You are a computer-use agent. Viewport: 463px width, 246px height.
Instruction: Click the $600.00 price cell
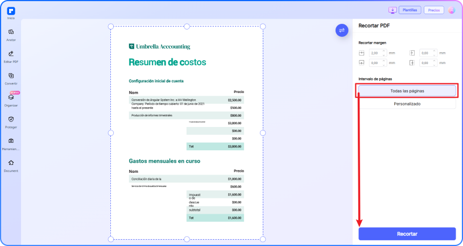point(236,186)
